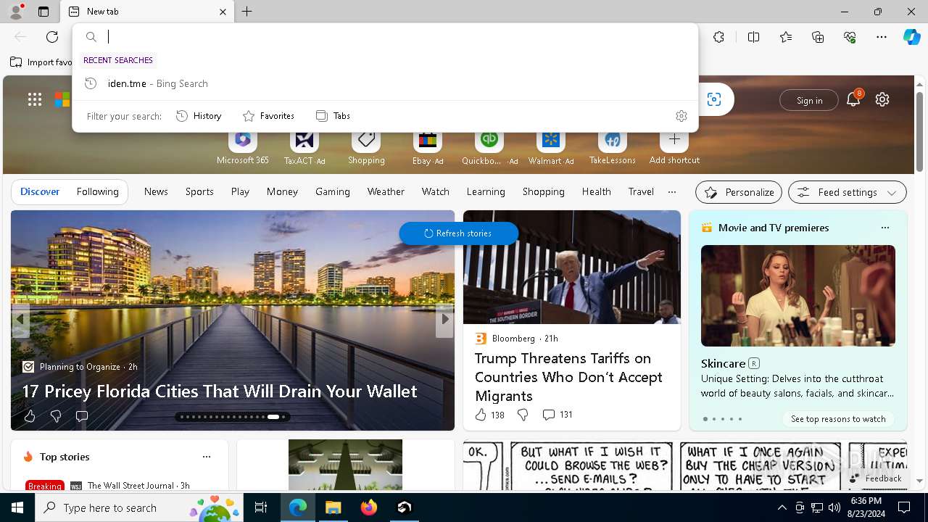Open the Favorites star icon in toolbar
Screen dimensions: 928x522
[x=786, y=37]
